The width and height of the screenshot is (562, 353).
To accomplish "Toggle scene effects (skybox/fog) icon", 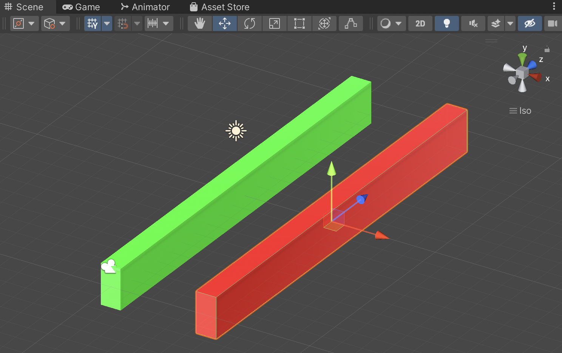I will (496, 23).
